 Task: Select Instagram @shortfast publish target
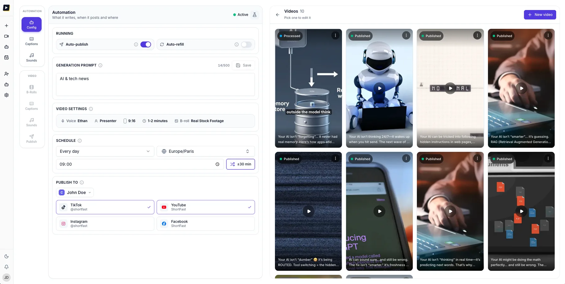105,224
